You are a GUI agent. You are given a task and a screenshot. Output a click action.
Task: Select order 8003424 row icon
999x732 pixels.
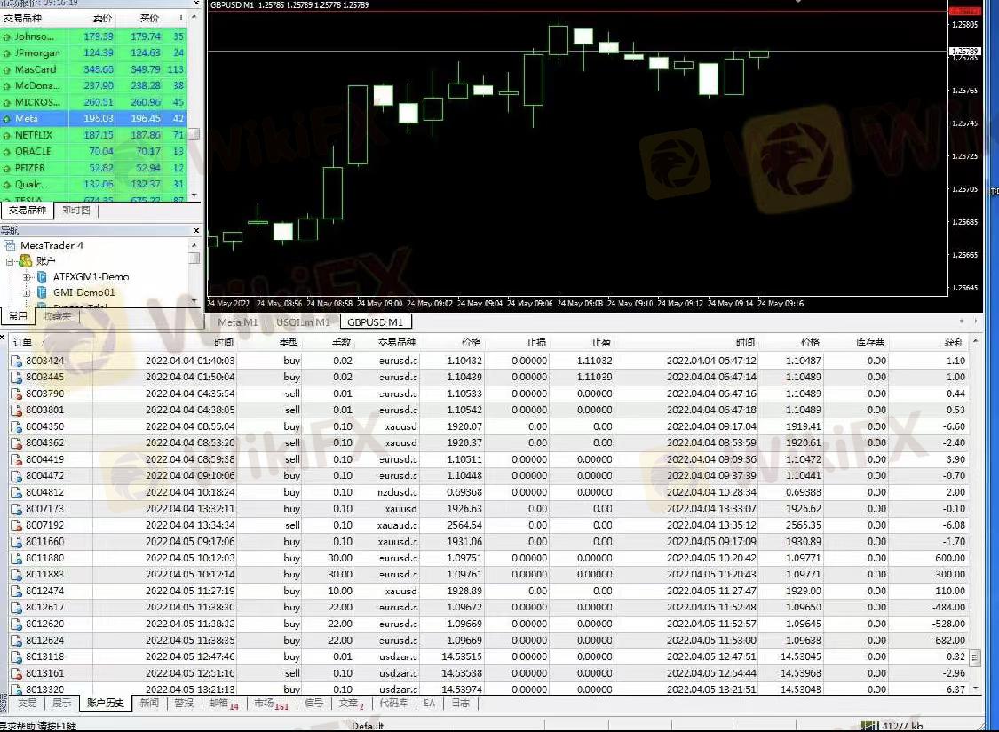point(17,361)
